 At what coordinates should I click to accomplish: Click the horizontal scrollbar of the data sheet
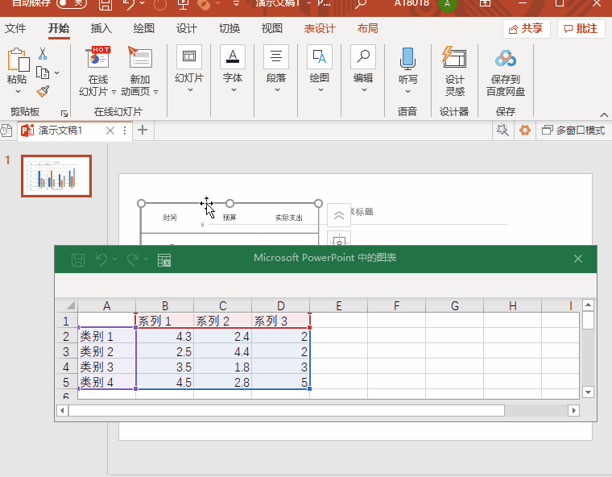[x=286, y=410]
